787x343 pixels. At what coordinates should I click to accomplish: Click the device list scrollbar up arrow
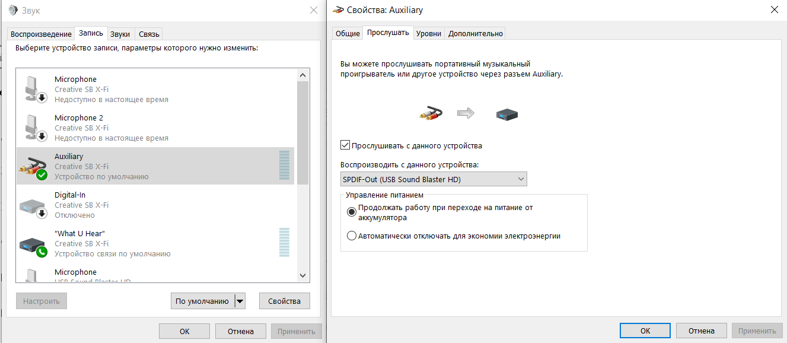302,75
